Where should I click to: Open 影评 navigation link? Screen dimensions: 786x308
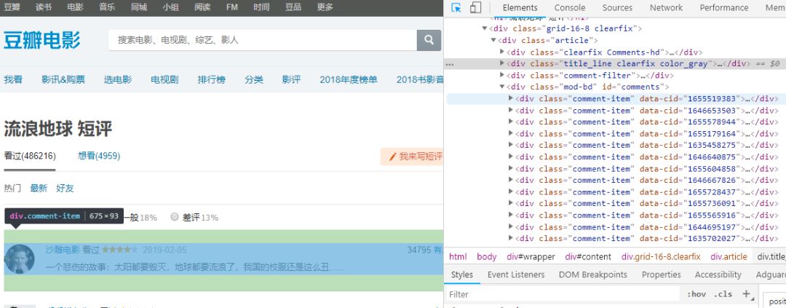291,79
